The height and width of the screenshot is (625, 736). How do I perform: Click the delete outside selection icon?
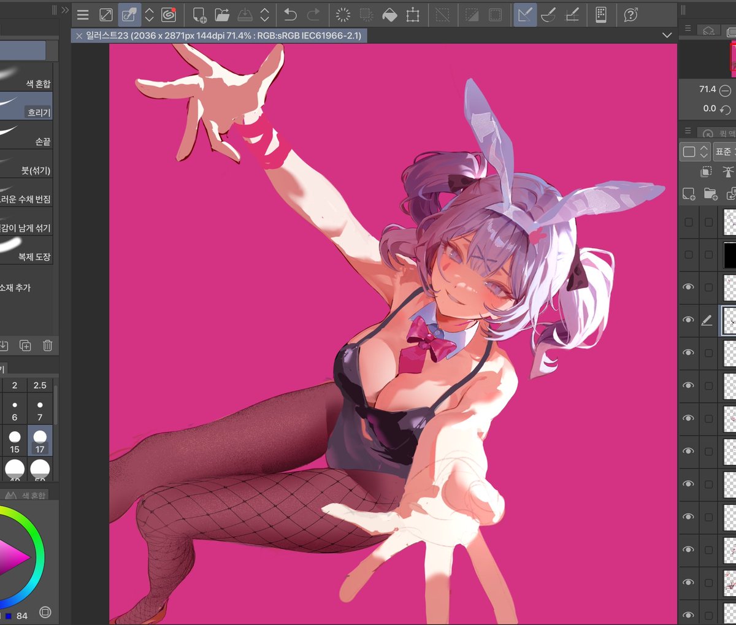366,15
